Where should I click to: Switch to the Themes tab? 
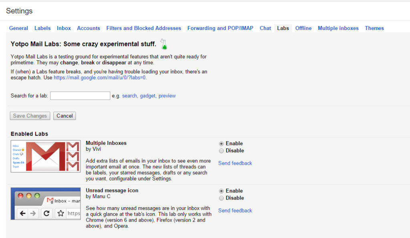click(x=374, y=28)
